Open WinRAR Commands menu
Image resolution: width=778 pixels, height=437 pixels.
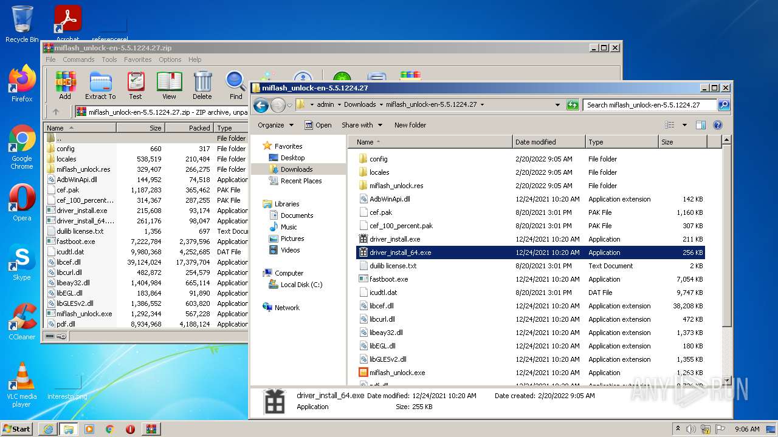(78, 59)
